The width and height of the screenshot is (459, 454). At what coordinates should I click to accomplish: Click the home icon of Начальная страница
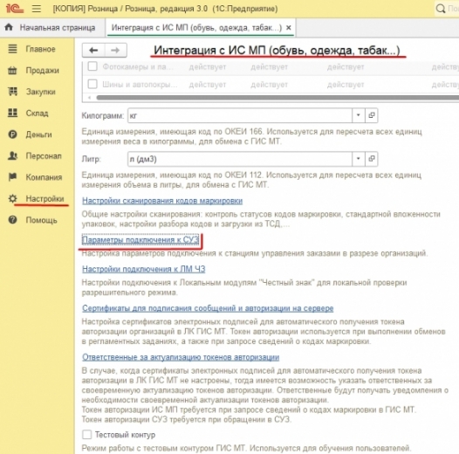point(9,27)
